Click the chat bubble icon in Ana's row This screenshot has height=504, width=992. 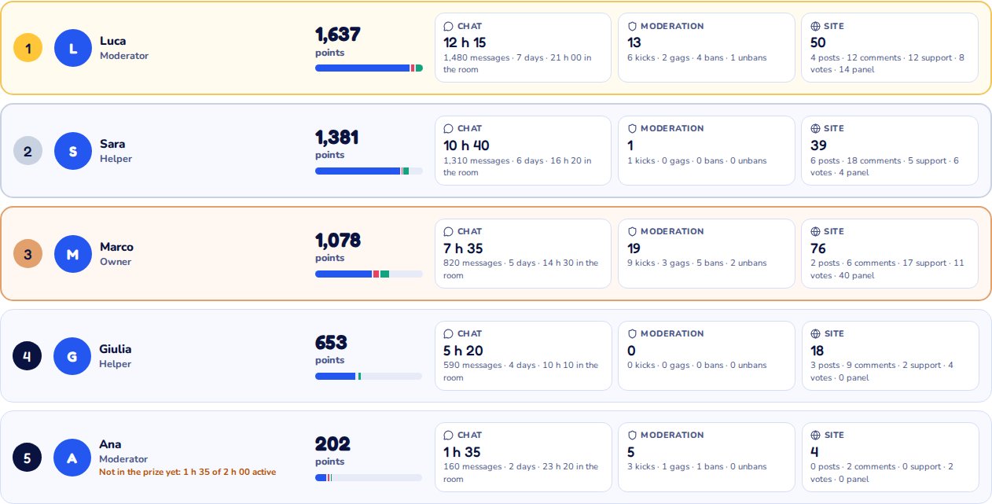pyautogui.click(x=448, y=435)
